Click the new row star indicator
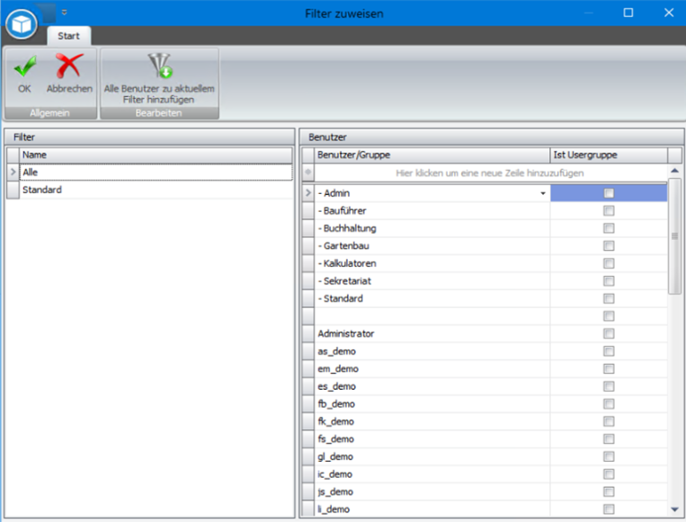686x522 pixels. click(308, 173)
